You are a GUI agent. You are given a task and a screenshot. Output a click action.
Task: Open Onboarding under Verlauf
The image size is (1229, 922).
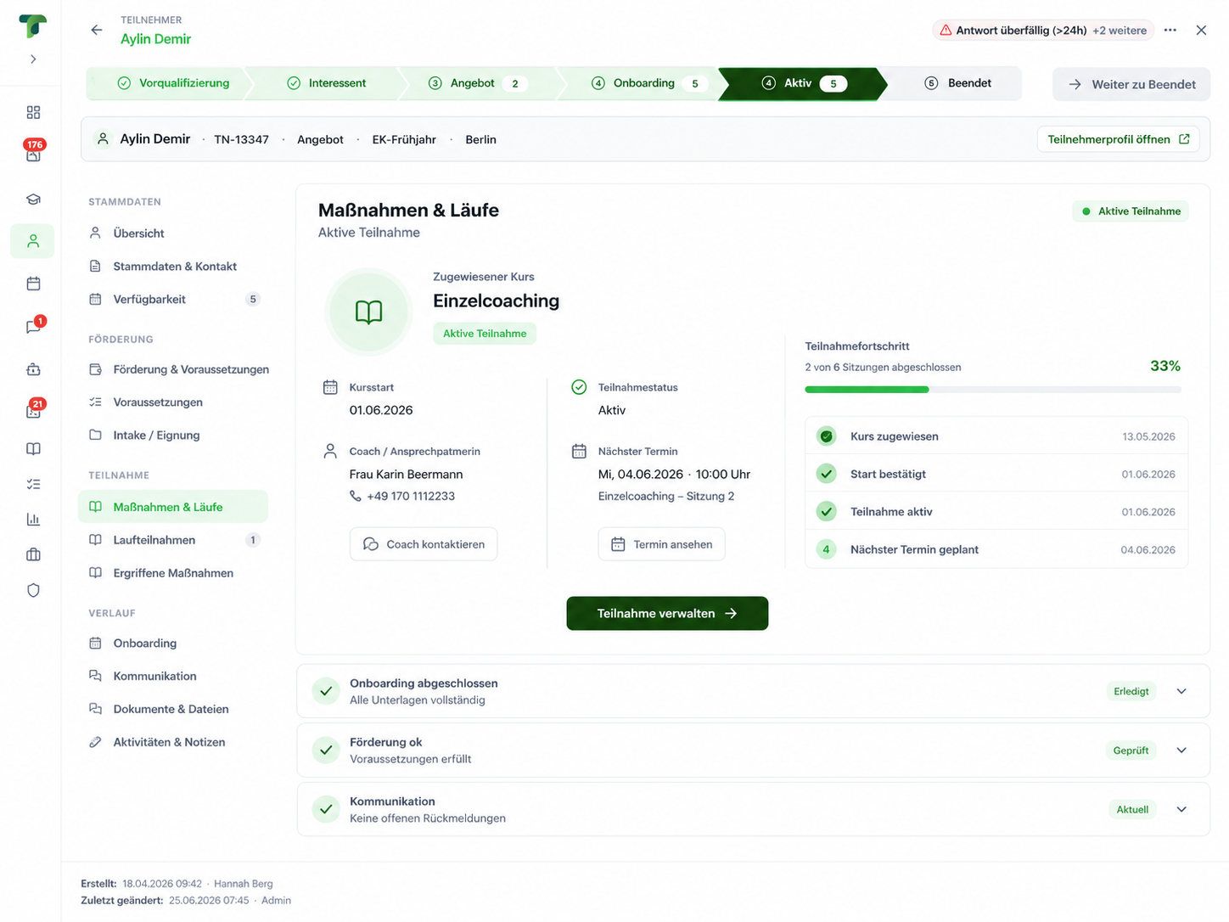pyautogui.click(x=173, y=644)
